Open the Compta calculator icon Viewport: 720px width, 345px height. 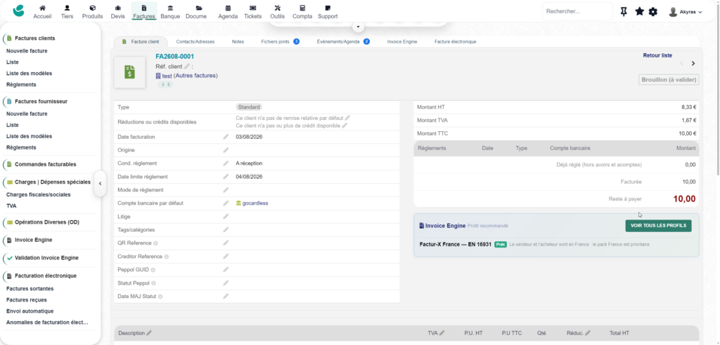pos(302,8)
